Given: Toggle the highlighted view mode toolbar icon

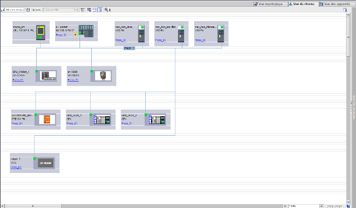Looking at the screenshot, I should (x=100, y=10).
